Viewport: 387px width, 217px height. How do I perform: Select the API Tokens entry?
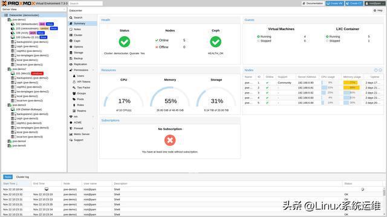coord(83,82)
